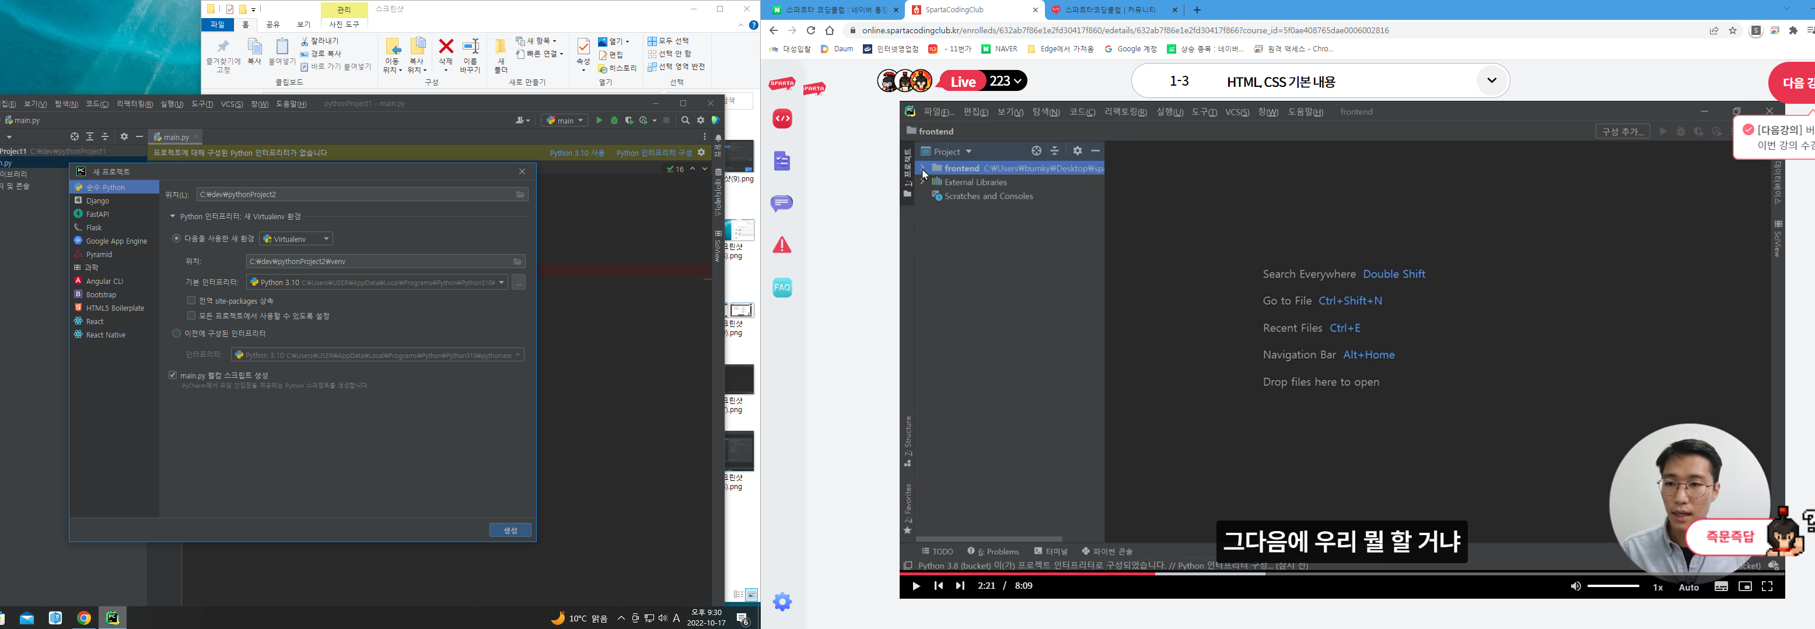Uncheck main.py 웰컴 스크립트 생성 checkbox
This screenshot has width=1815, height=629.
click(173, 375)
